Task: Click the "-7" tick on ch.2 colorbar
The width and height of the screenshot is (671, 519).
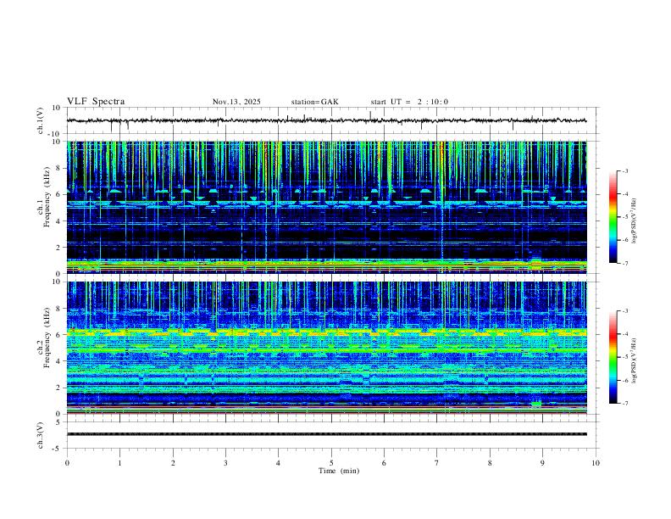Action: click(x=625, y=404)
